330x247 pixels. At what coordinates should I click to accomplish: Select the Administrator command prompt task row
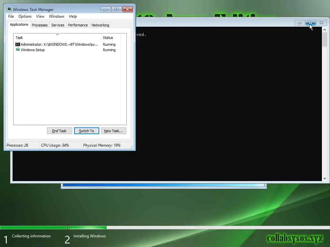coord(67,44)
